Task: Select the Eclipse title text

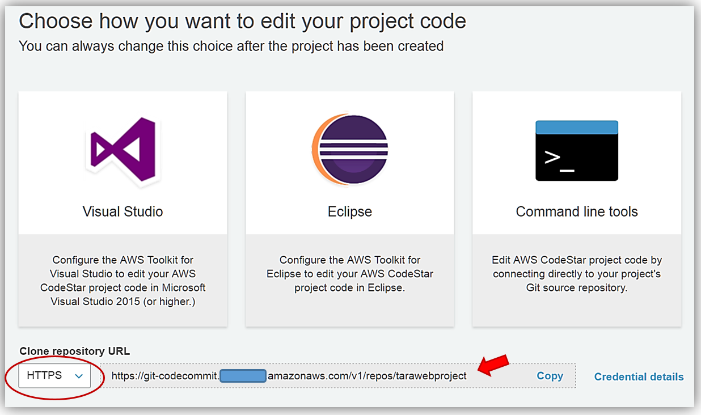Action: point(350,211)
